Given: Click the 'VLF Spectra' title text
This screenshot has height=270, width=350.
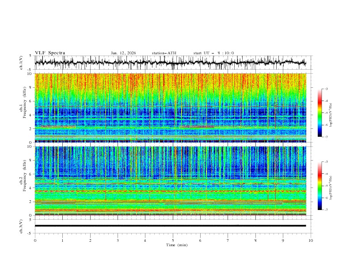Looking at the screenshot, I should click(x=50, y=53).
